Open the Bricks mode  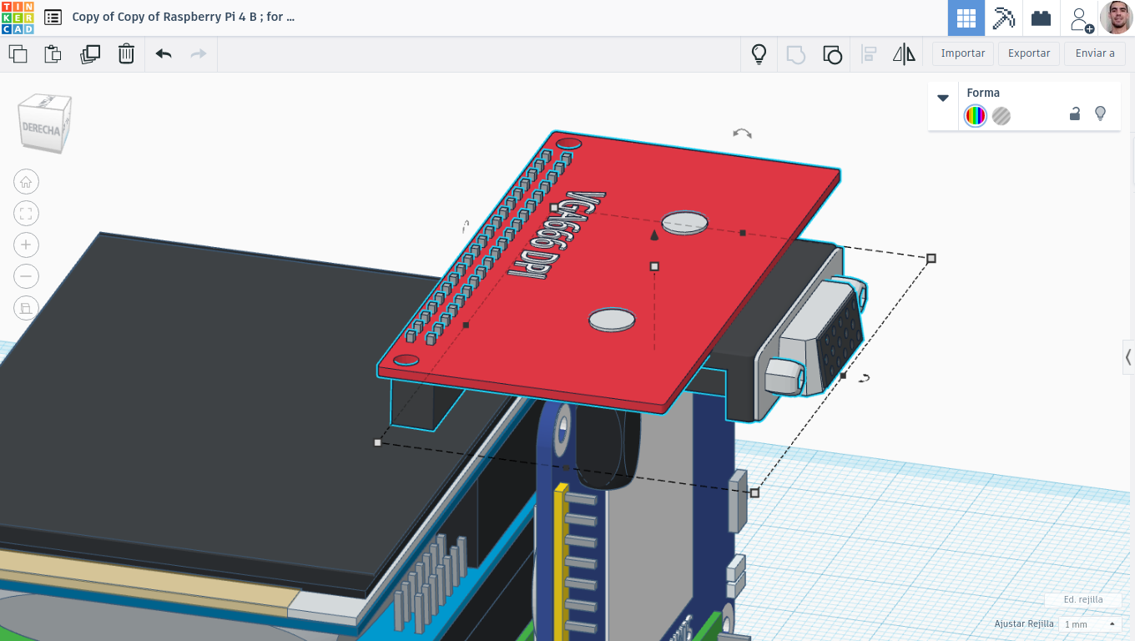tap(1041, 18)
